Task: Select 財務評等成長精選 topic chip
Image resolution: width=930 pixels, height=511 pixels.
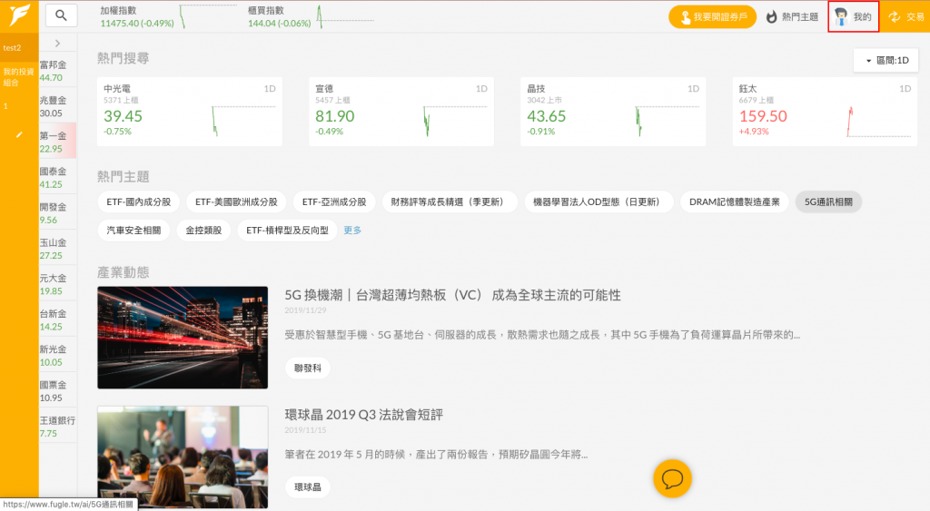Action: tap(449, 202)
